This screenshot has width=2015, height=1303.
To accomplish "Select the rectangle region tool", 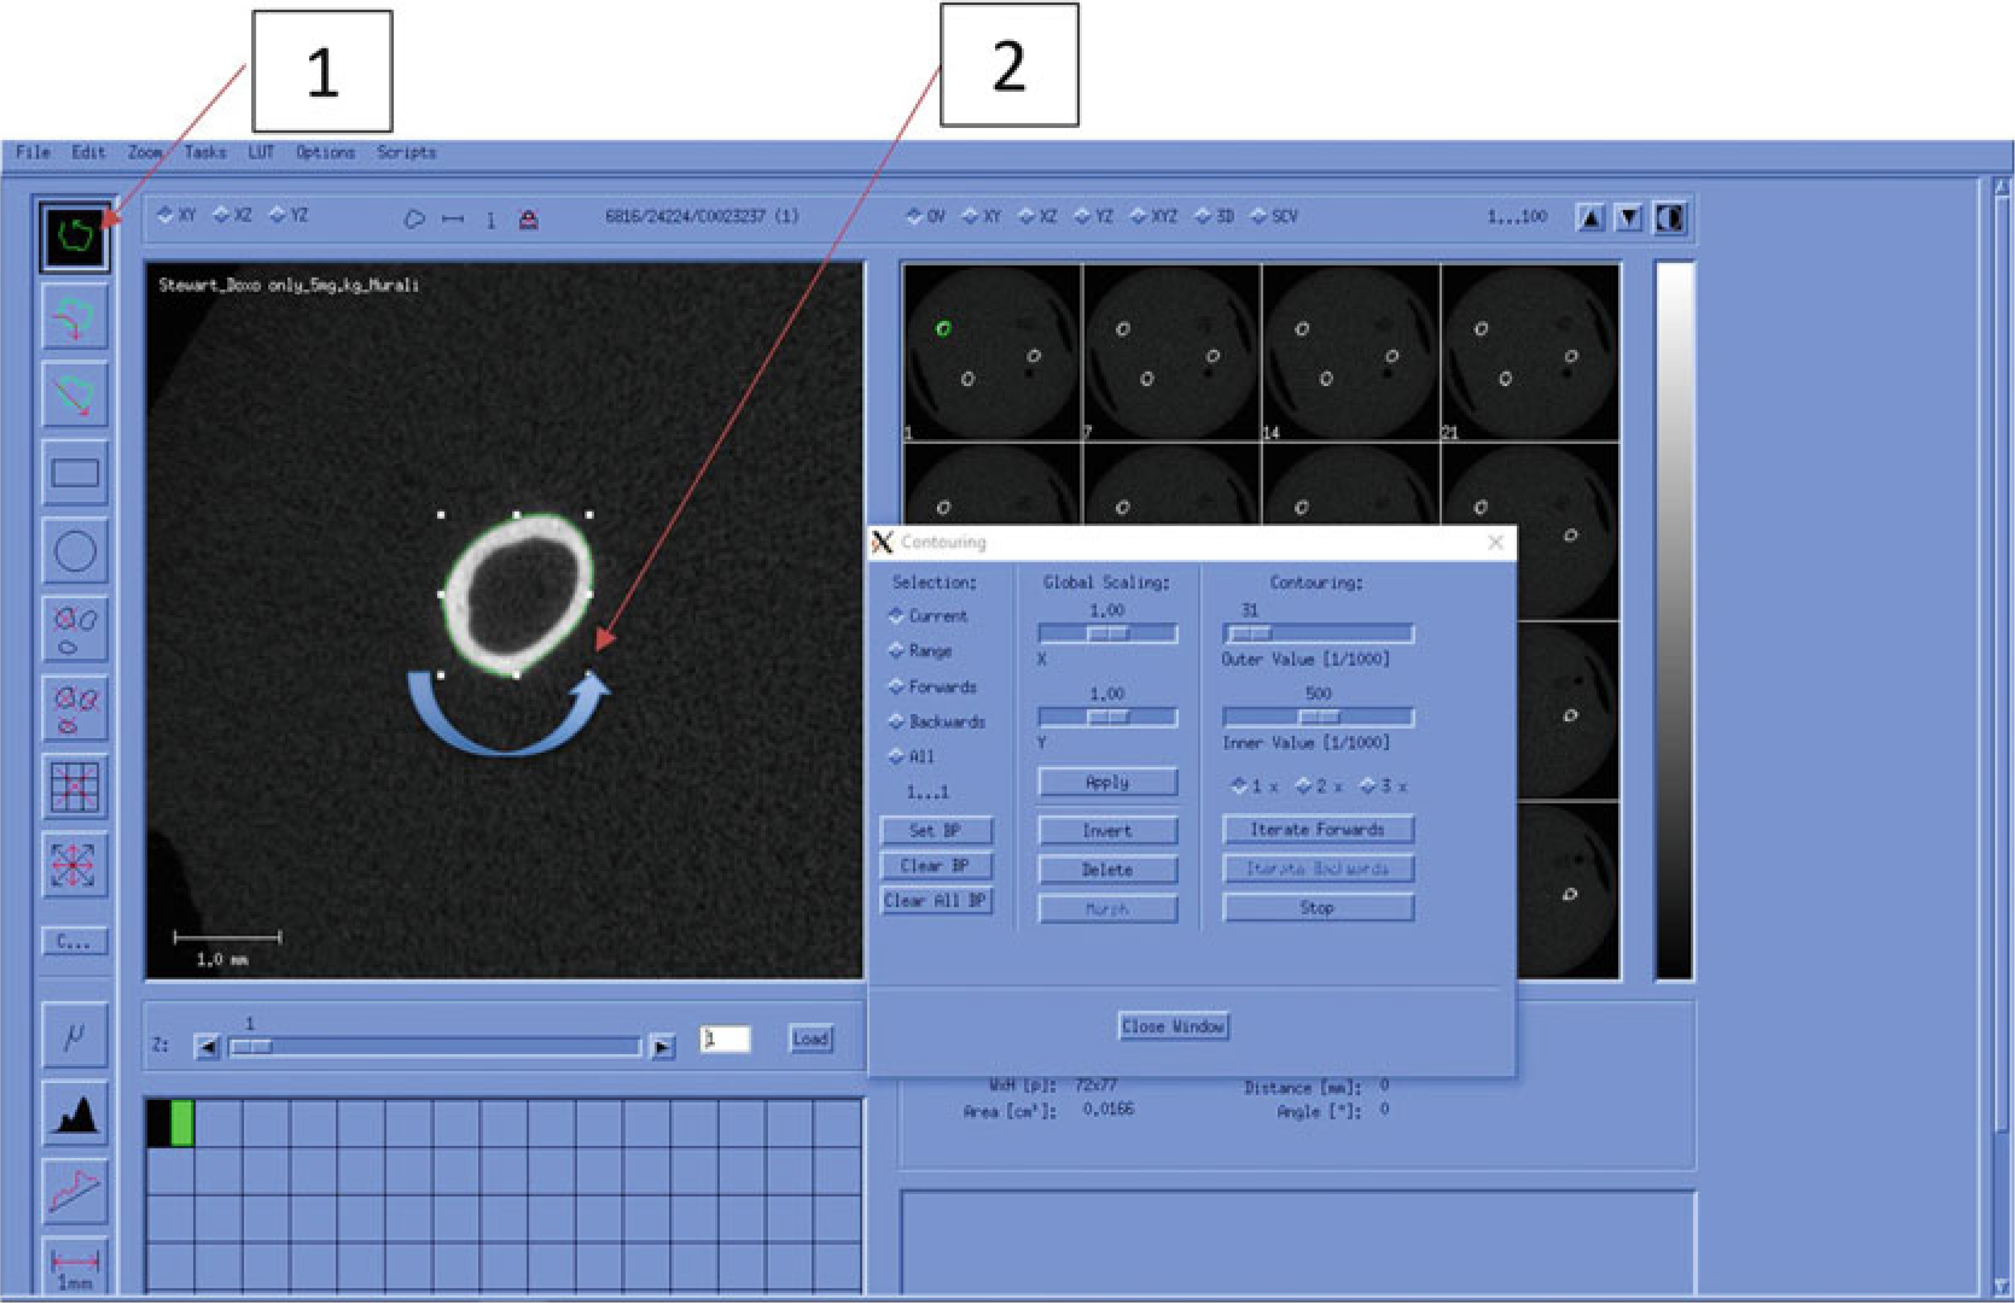I will click(x=74, y=472).
